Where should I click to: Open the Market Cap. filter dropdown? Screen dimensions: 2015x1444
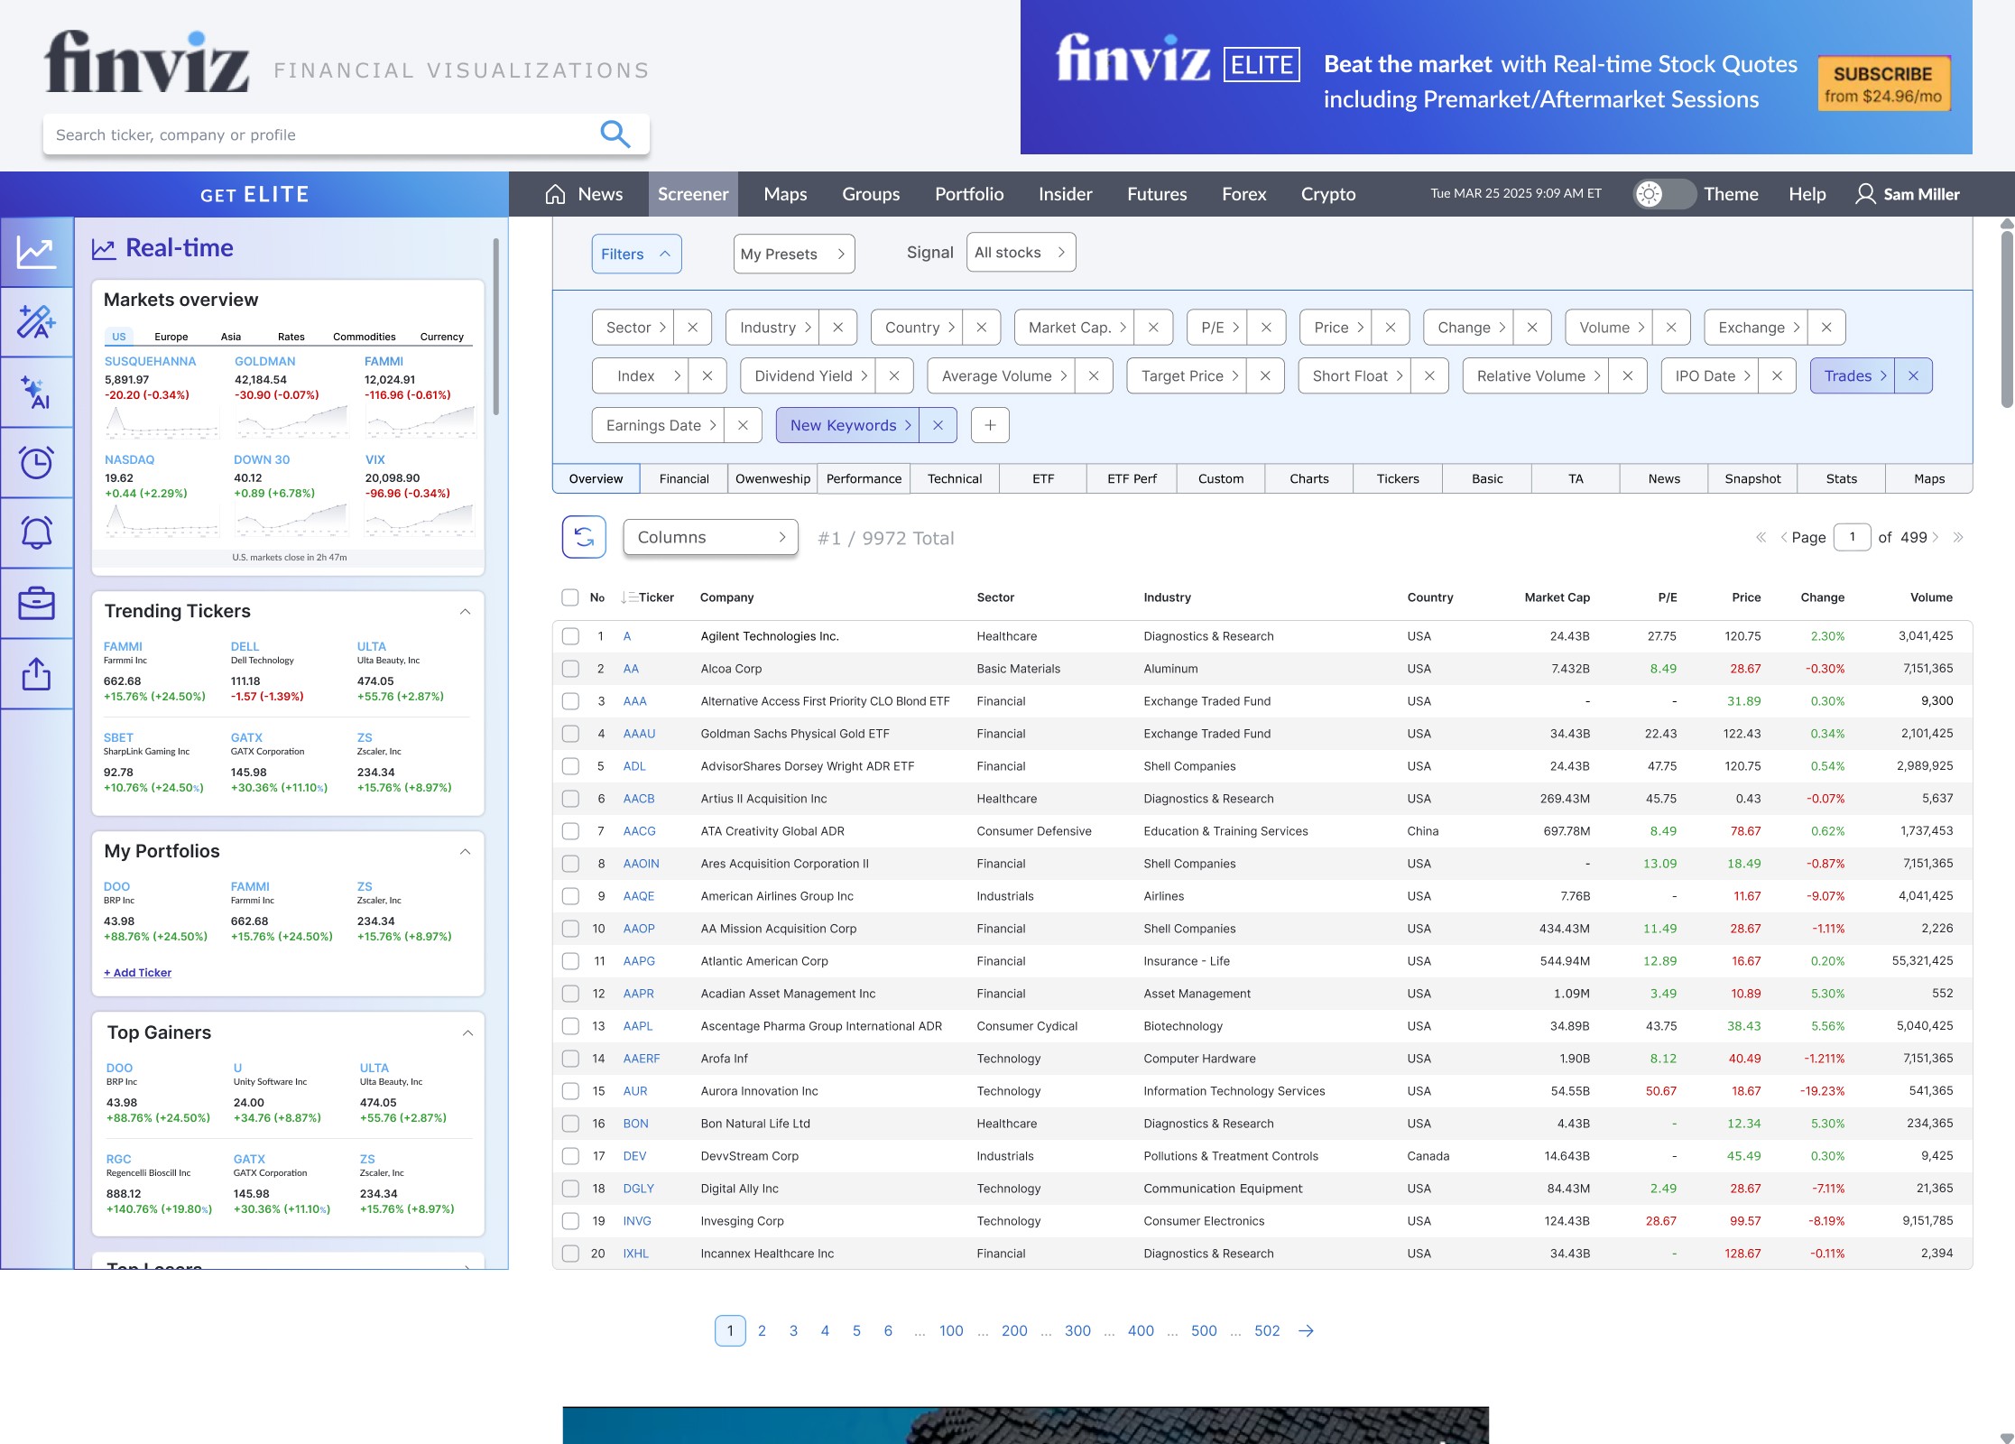coord(1076,327)
